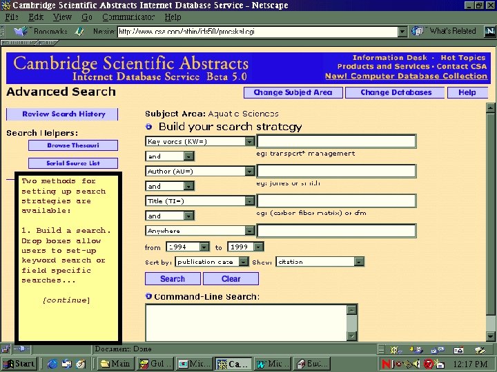Viewport: 497px width, 372px height.
Task: Switch to the Gul taskbar window
Action: (155, 364)
